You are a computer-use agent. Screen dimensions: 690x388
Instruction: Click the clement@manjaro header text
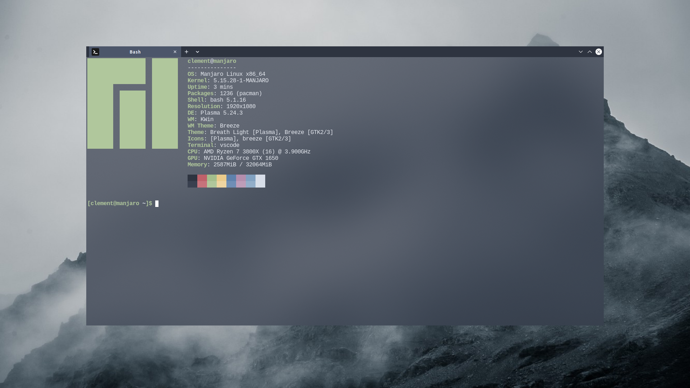tap(212, 61)
